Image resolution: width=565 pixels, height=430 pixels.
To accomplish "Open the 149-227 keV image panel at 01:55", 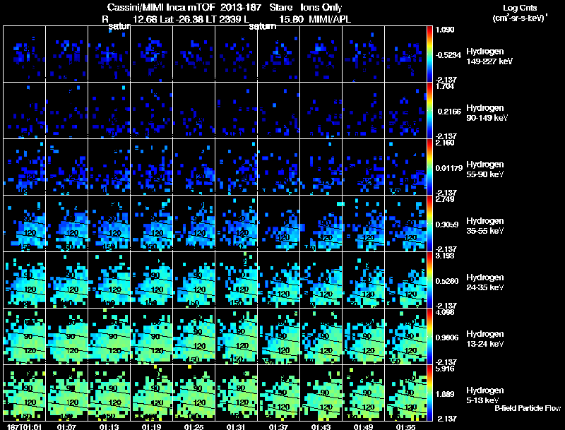I will (405, 54).
